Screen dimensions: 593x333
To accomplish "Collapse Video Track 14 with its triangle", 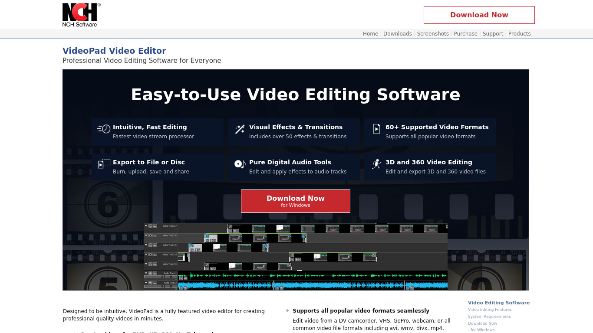I will (146, 255).
